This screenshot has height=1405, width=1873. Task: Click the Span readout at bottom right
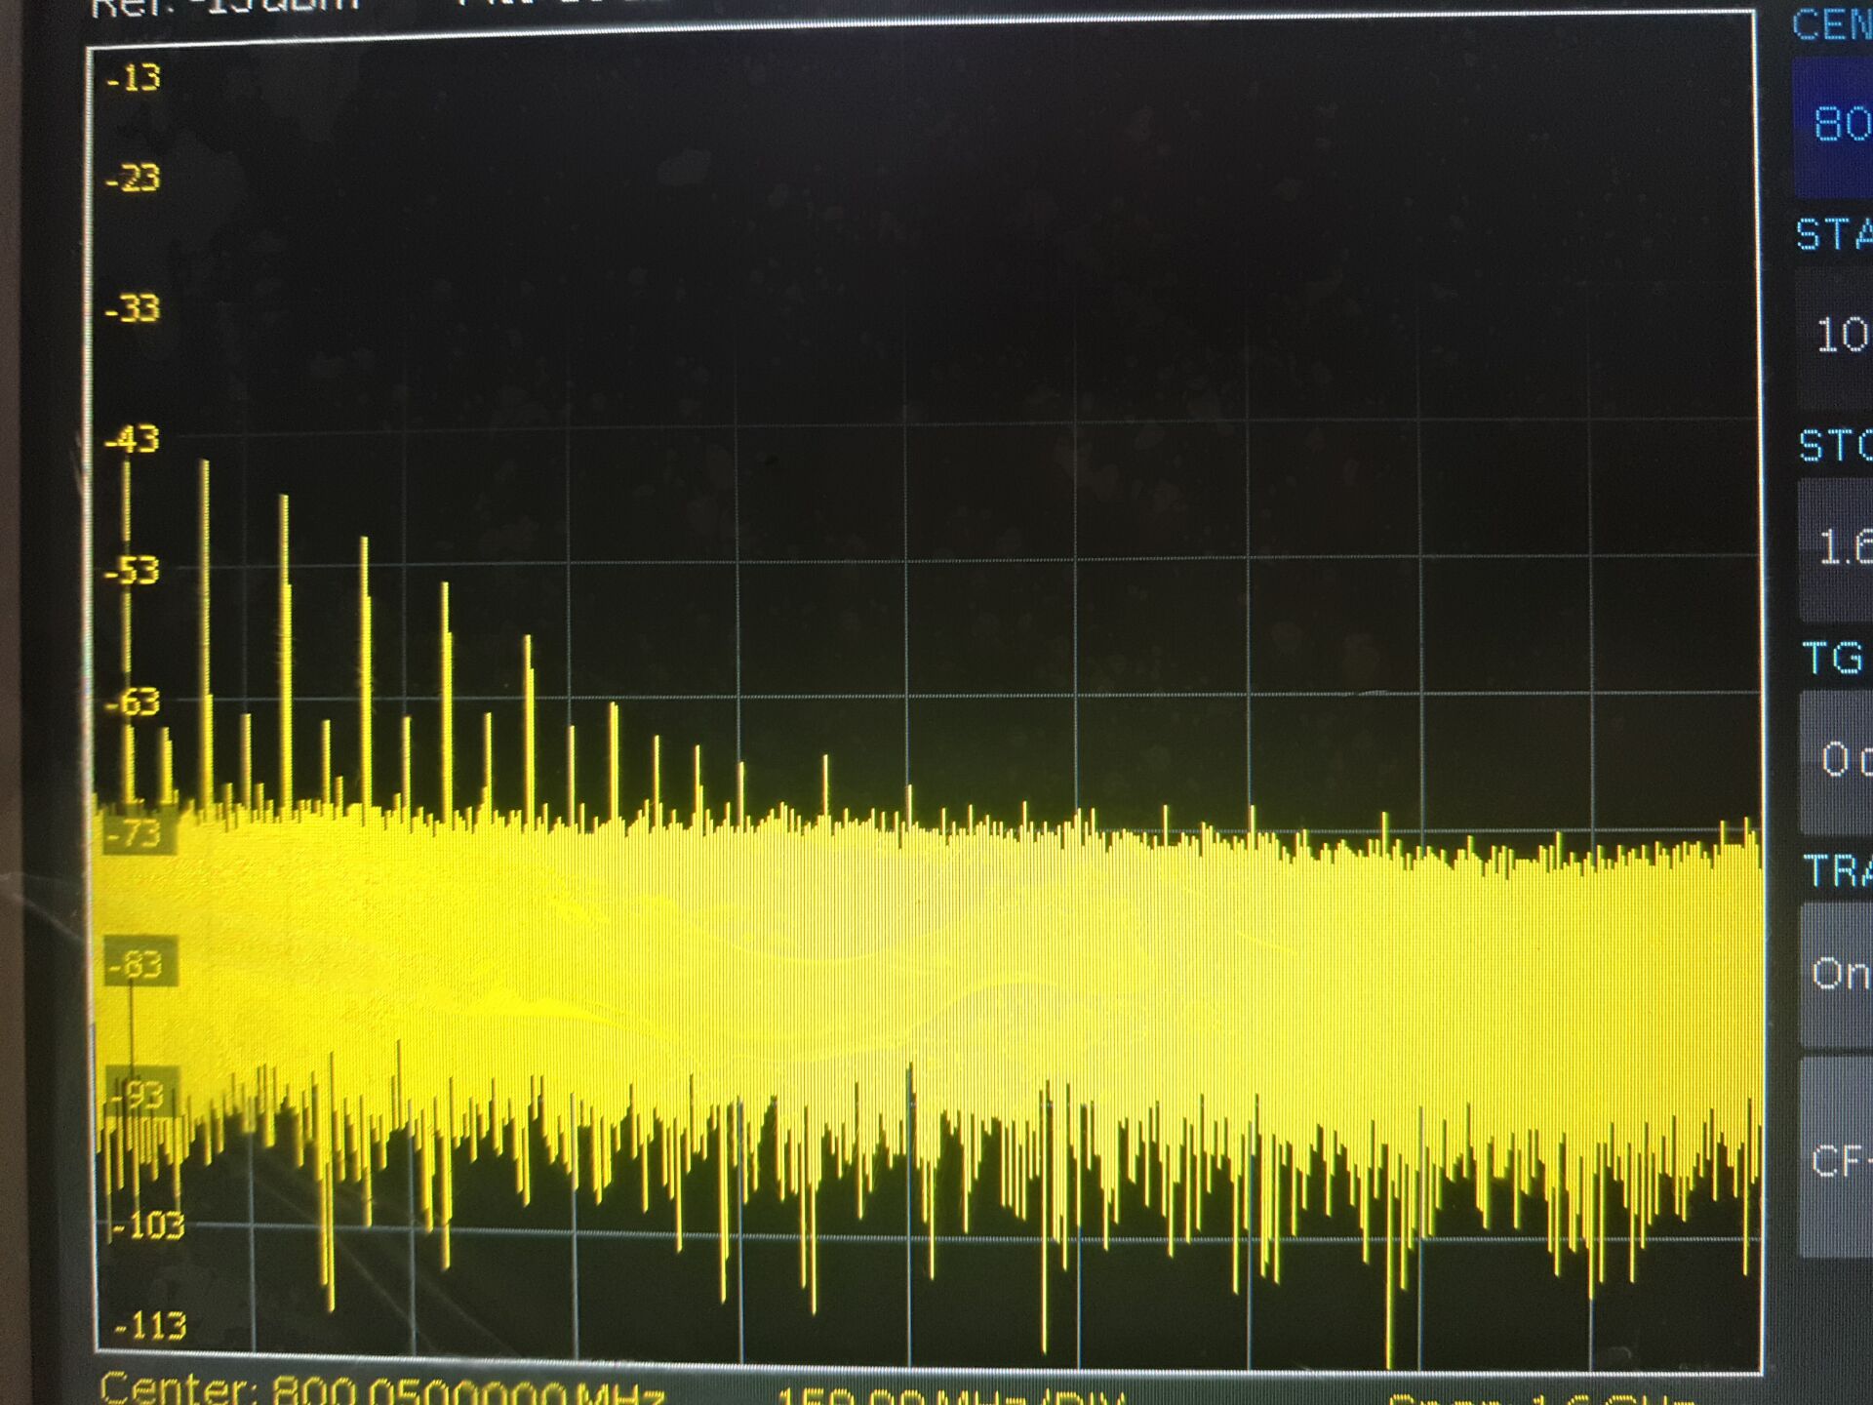click(1541, 1401)
